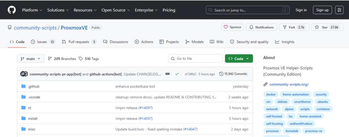This screenshot has height=137, width=349.
Task: Go to the Pricing page
Action: tap(169, 10)
